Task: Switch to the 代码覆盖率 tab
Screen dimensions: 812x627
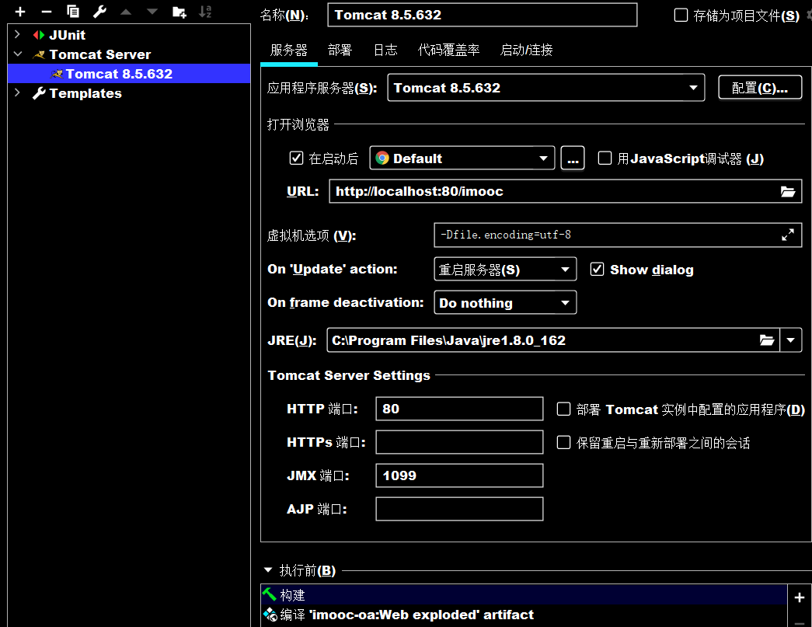Action: 448,51
